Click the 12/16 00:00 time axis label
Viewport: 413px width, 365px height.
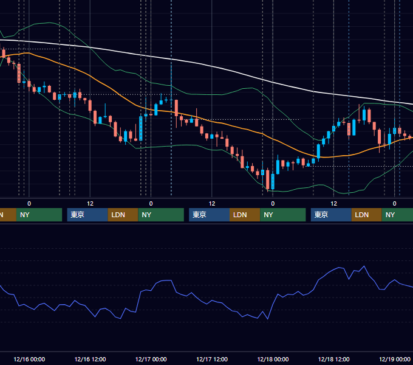[29, 359]
